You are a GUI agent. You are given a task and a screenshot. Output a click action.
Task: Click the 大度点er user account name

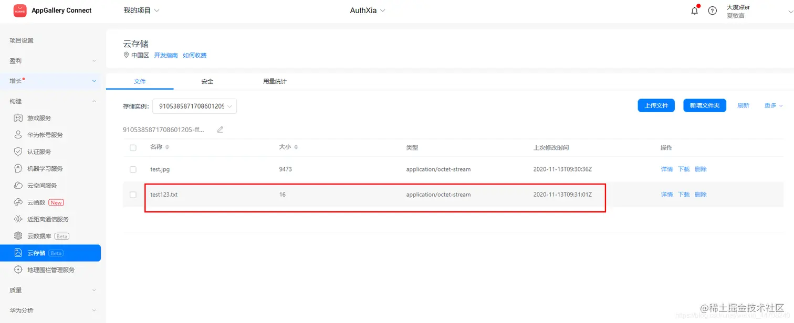[x=738, y=7]
